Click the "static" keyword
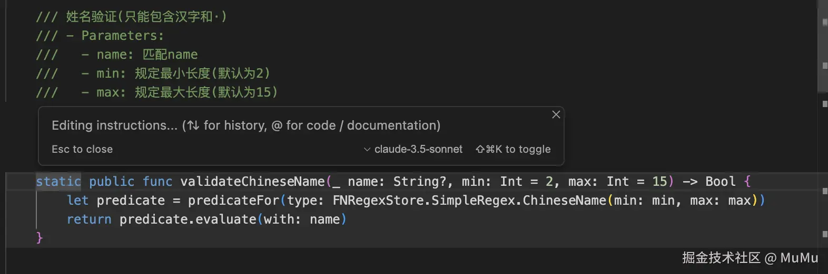The width and height of the screenshot is (828, 274). (x=58, y=182)
